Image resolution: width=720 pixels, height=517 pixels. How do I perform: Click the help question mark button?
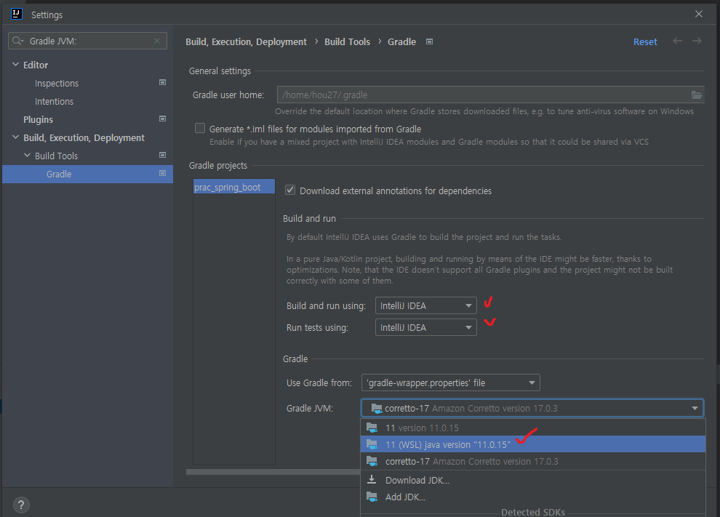tap(21, 505)
